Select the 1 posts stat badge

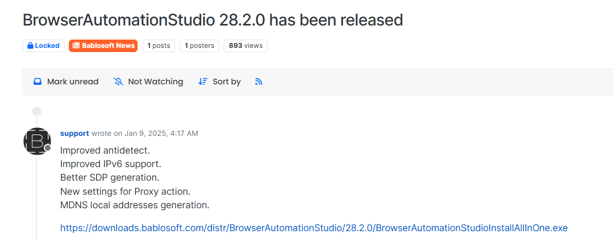[159, 46]
